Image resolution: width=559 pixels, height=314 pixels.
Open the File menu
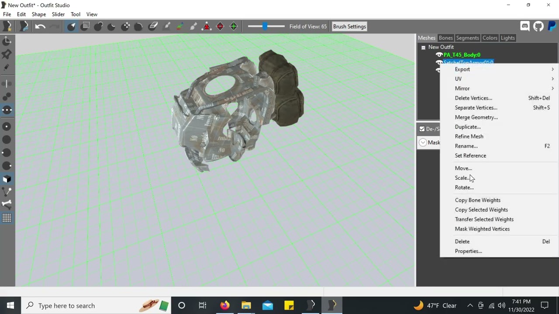coord(7,14)
